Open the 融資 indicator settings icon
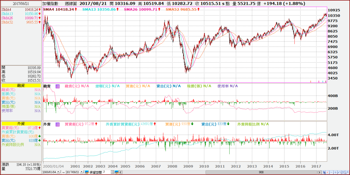The image size is (350, 175). click(x=57, y=86)
